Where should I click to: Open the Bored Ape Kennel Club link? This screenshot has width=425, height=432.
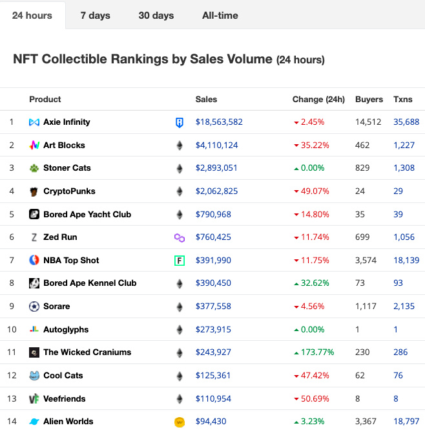point(90,283)
